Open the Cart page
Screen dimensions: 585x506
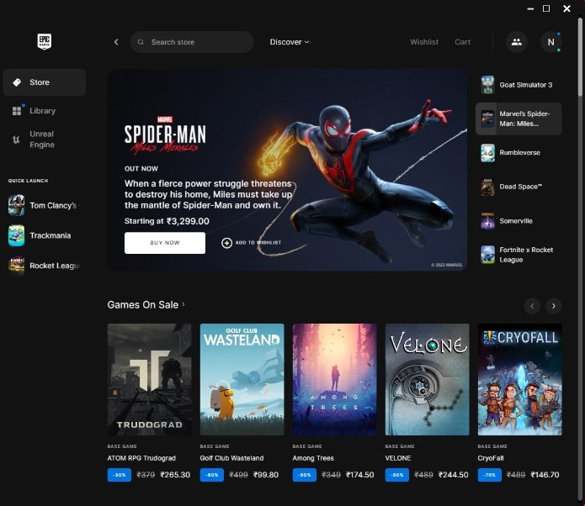pos(462,42)
